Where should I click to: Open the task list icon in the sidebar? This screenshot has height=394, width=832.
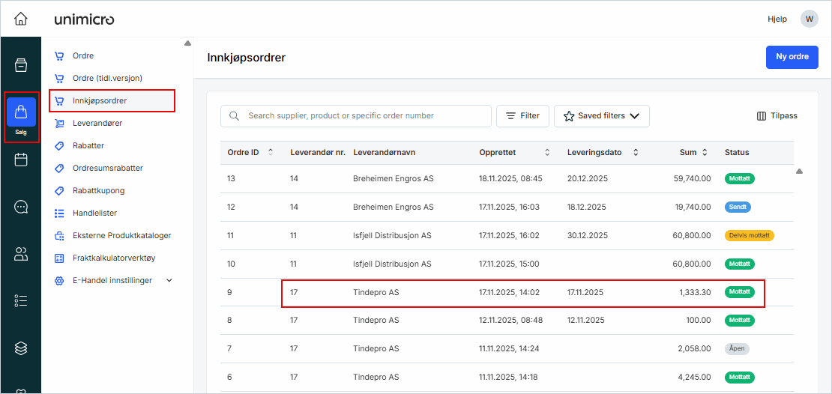(x=21, y=301)
